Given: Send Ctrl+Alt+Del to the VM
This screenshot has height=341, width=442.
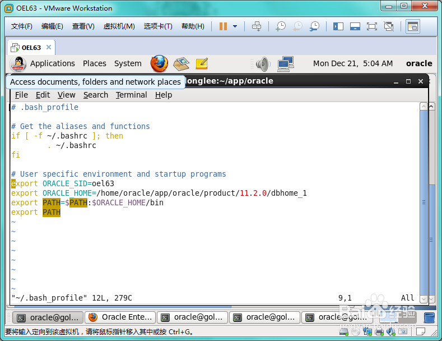Looking at the screenshot, I should tap(257, 26).
